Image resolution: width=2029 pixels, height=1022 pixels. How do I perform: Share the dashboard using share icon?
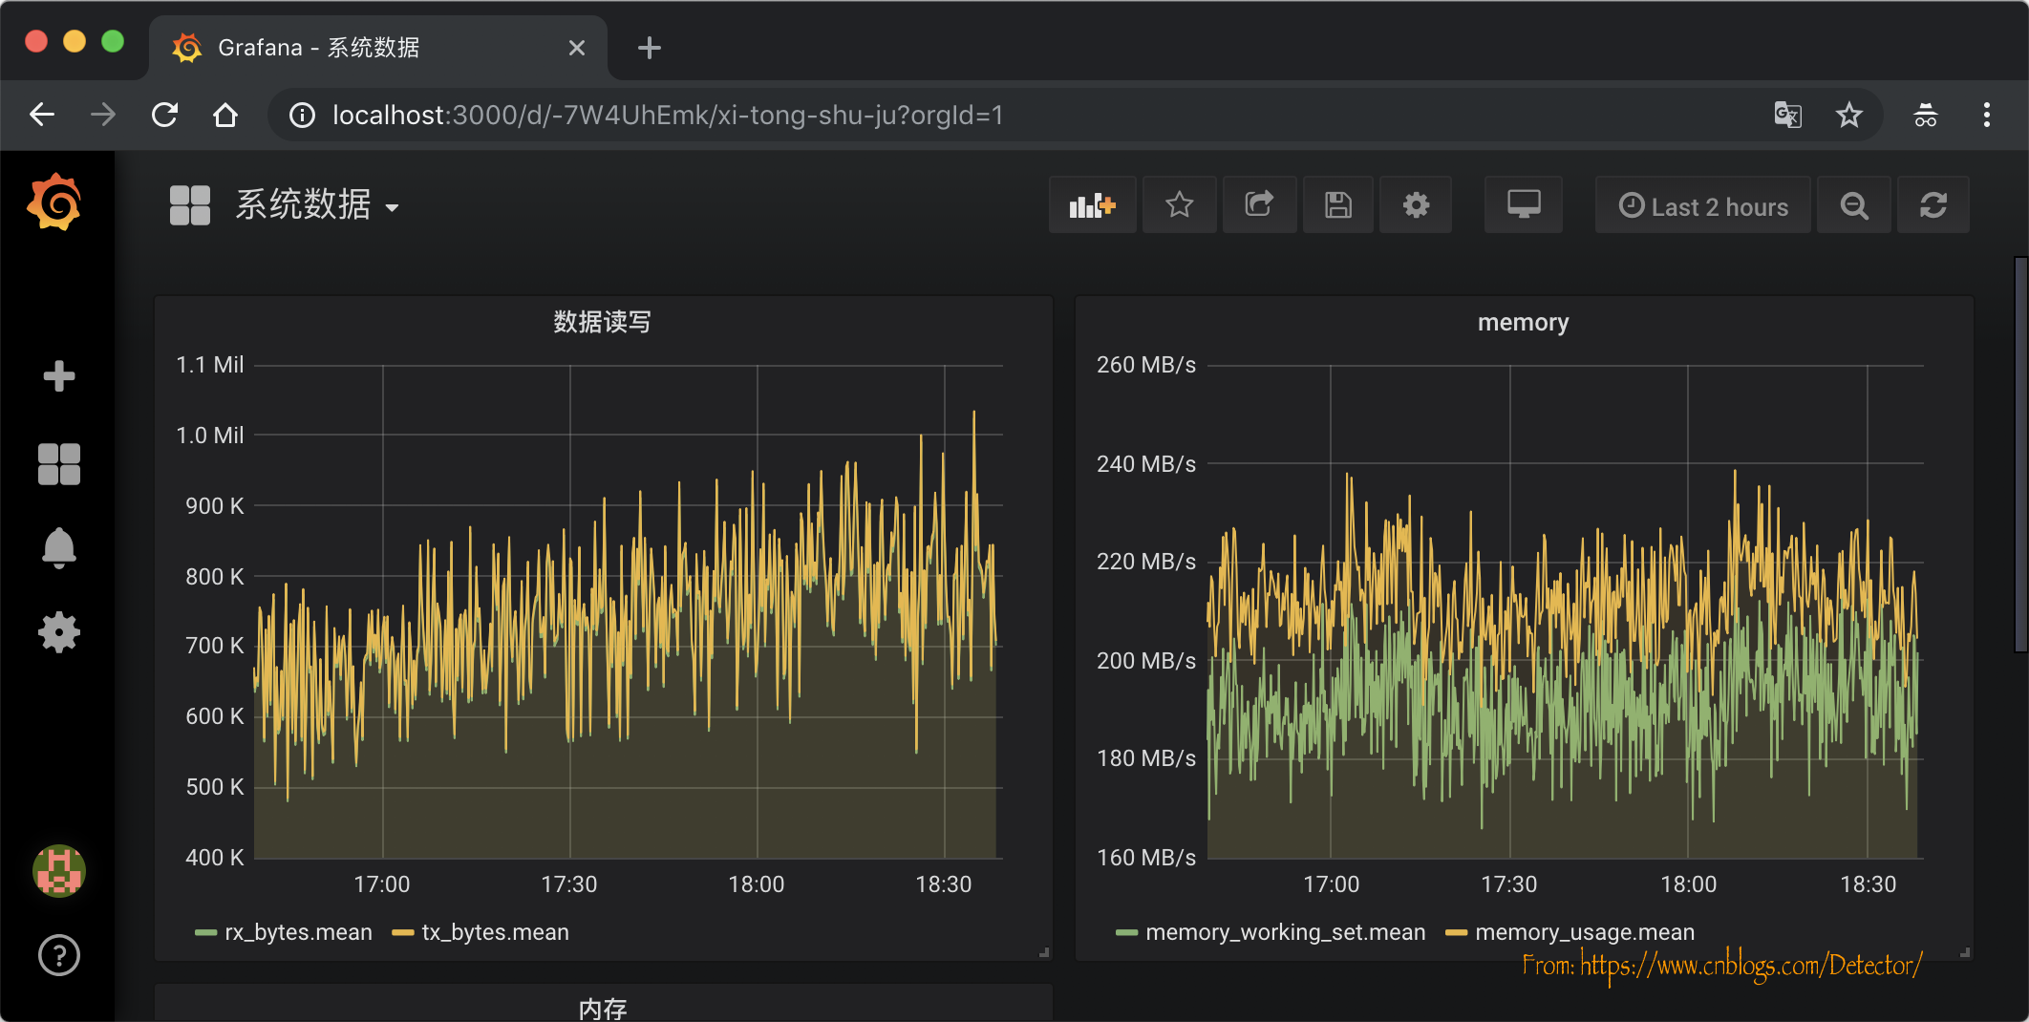[1259, 205]
